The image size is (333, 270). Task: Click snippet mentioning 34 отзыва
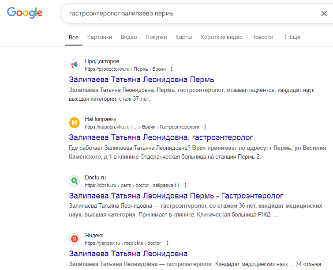195,264
